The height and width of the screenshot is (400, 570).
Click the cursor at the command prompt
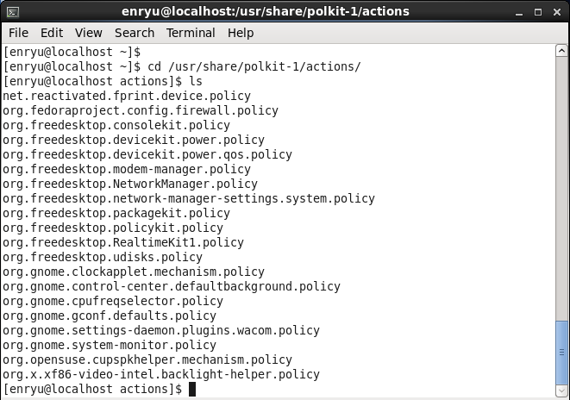192,389
